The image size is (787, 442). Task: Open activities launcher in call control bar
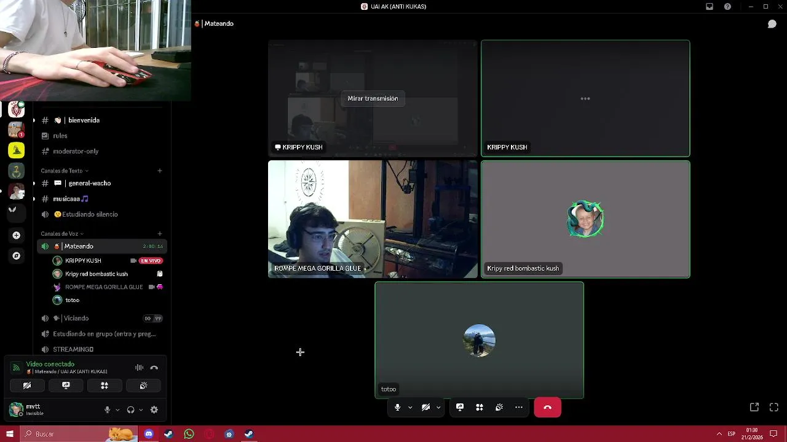[x=480, y=407]
